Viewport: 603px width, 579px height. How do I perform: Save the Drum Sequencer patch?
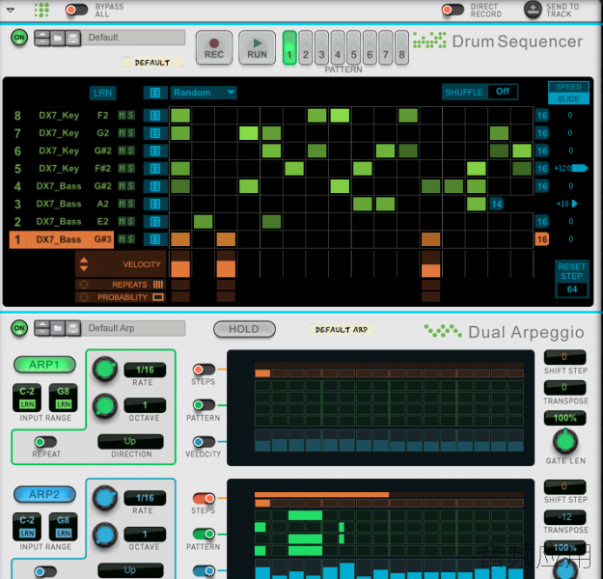(72, 38)
